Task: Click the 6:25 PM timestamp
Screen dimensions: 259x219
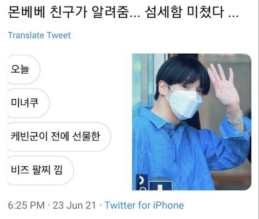Action: [x=26, y=206]
